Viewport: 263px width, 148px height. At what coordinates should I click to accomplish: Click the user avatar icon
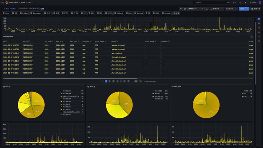tap(260, 2)
